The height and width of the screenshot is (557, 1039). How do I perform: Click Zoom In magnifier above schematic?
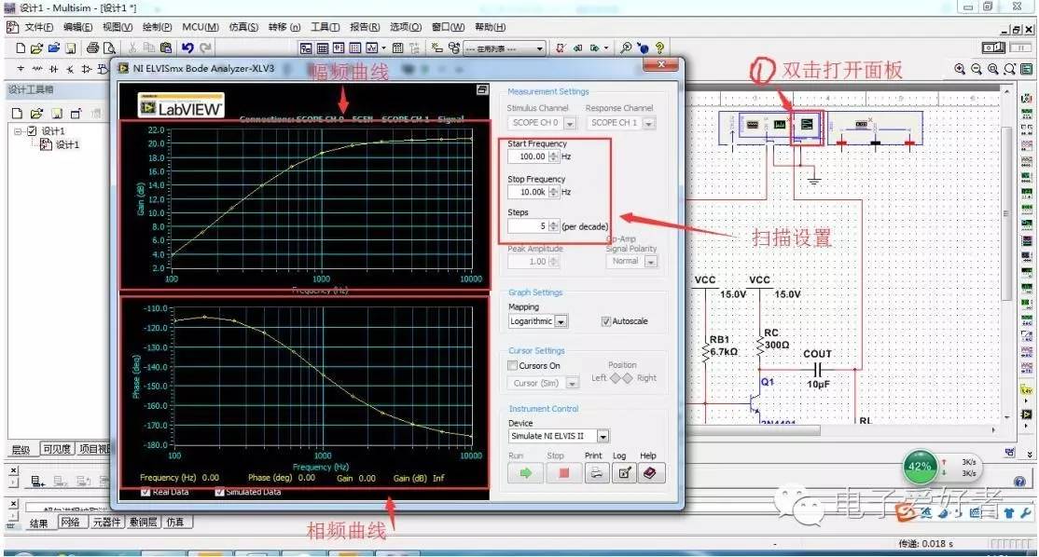click(960, 69)
